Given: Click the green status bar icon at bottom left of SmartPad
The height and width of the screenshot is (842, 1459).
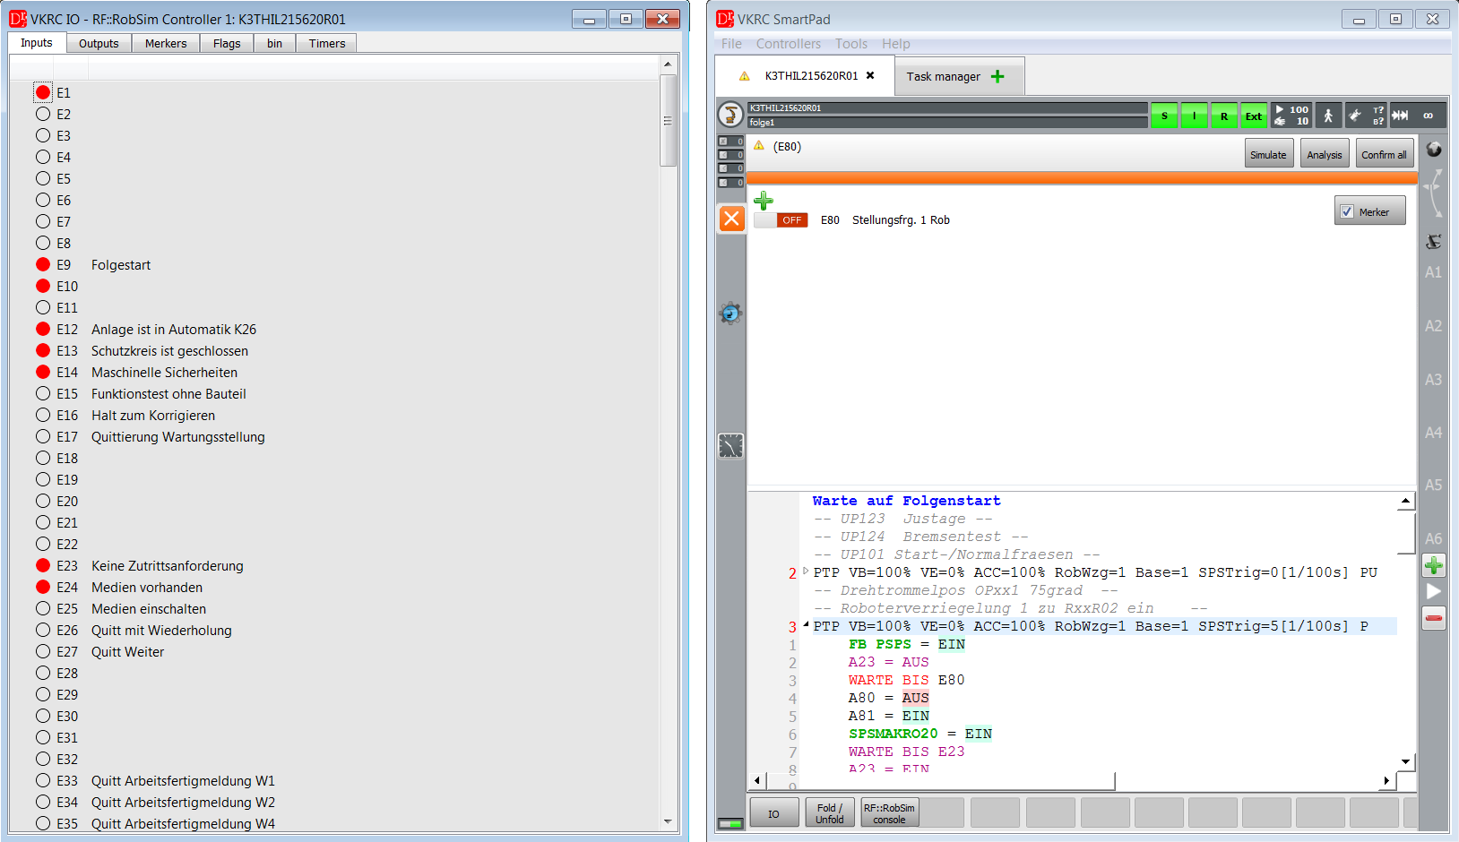Looking at the screenshot, I should pyautogui.click(x=730, y=823).
